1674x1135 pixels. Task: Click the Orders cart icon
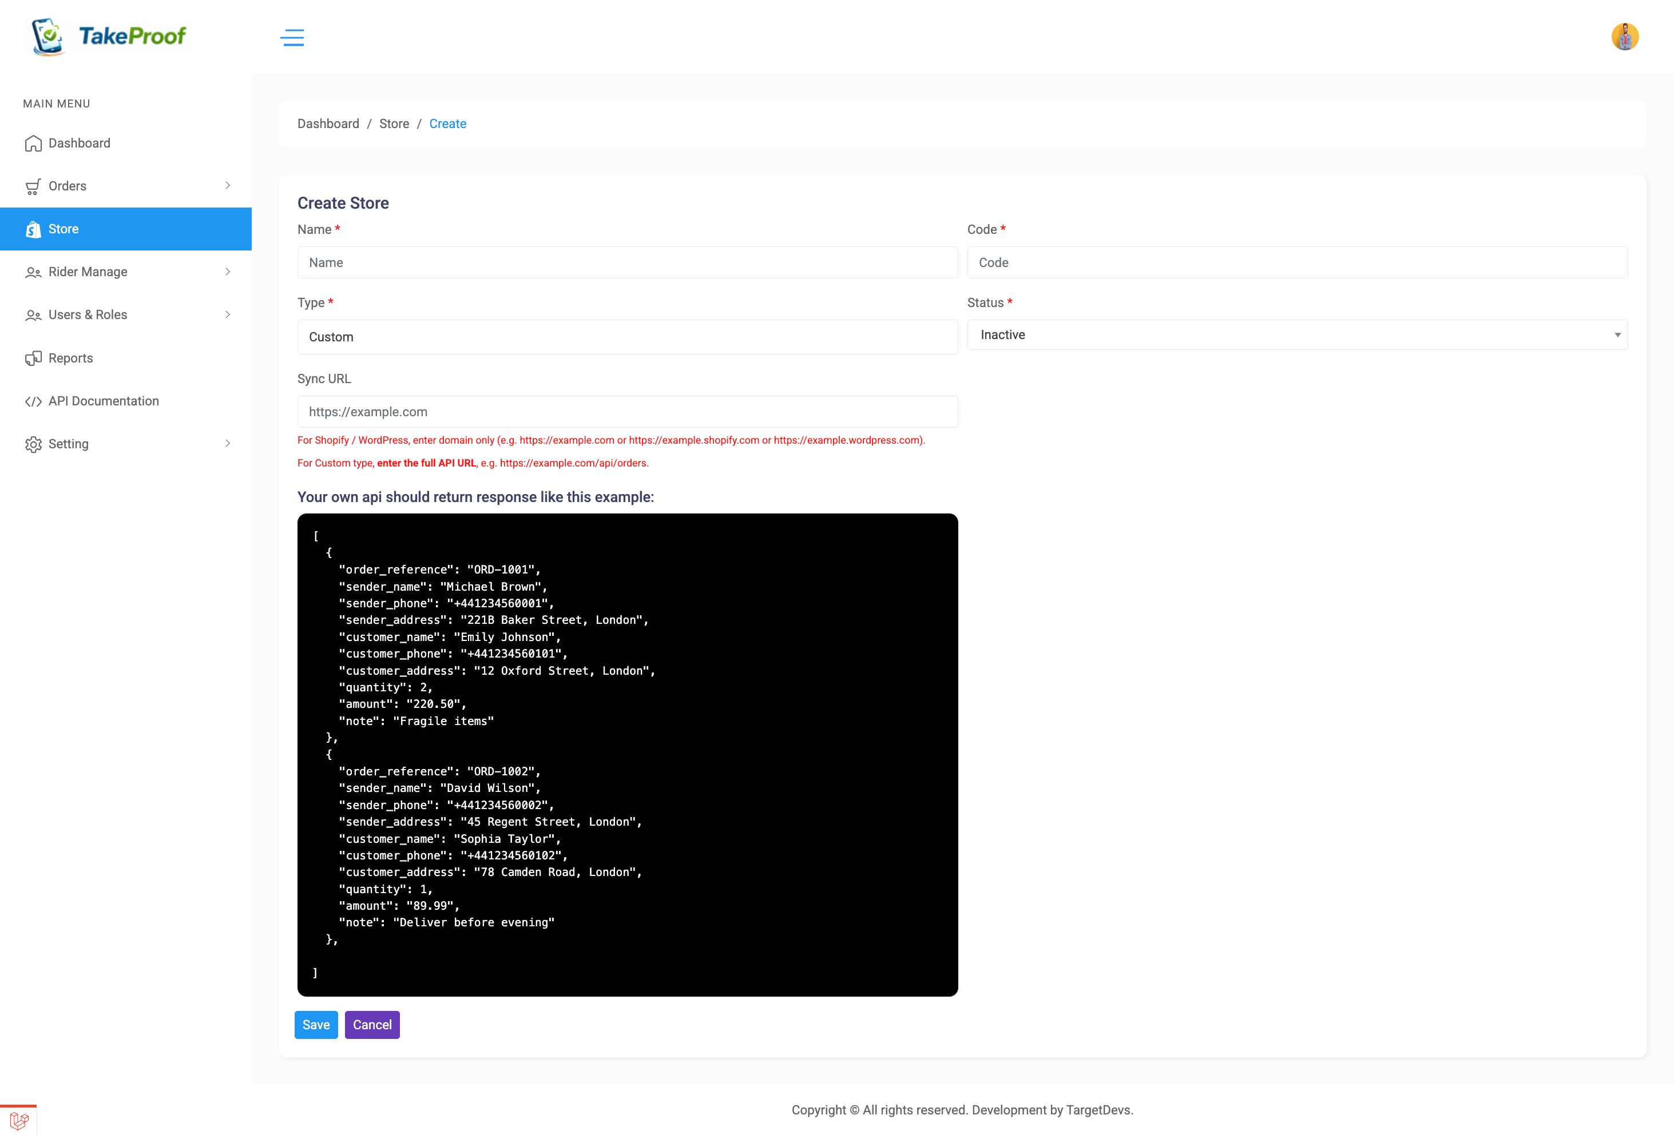[x=33, y=186]
